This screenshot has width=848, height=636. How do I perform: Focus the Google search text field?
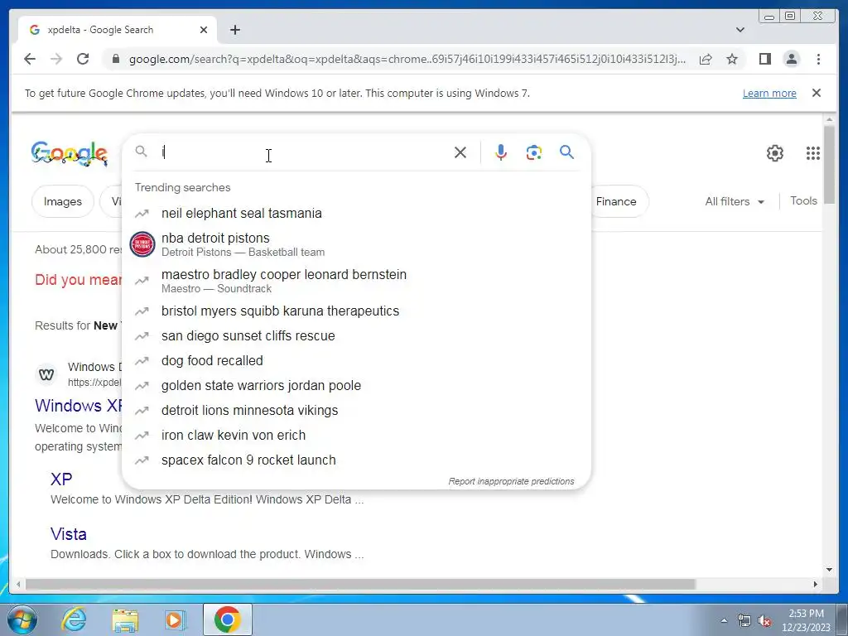click(303, 152)
